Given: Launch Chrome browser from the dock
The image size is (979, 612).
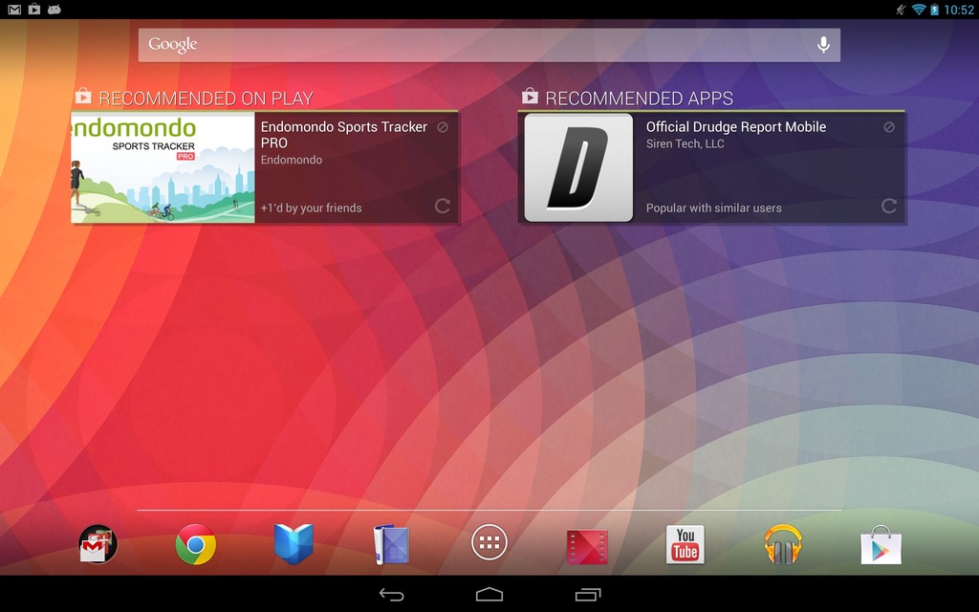Looking at the screenshot, I should (195, 544).
